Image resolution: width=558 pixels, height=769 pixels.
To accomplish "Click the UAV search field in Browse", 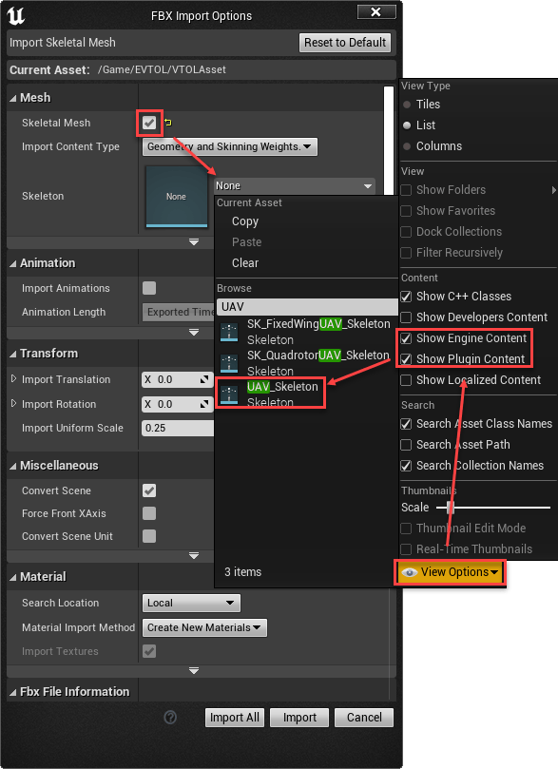I will tap(307, 307).
